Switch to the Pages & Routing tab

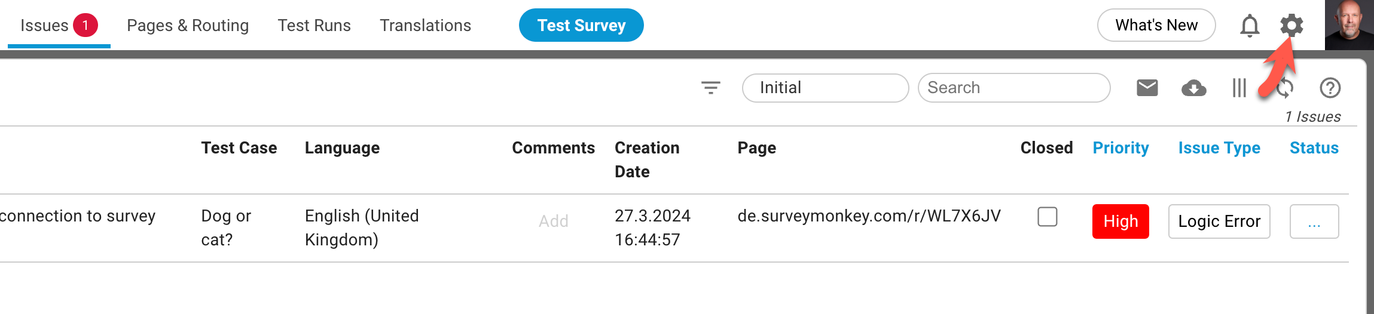[x=188, y=26]
